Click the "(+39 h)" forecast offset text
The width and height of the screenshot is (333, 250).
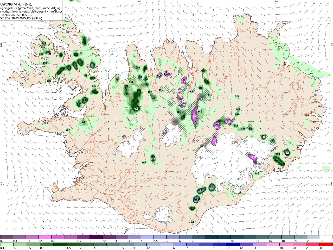[x=37, y=18]
